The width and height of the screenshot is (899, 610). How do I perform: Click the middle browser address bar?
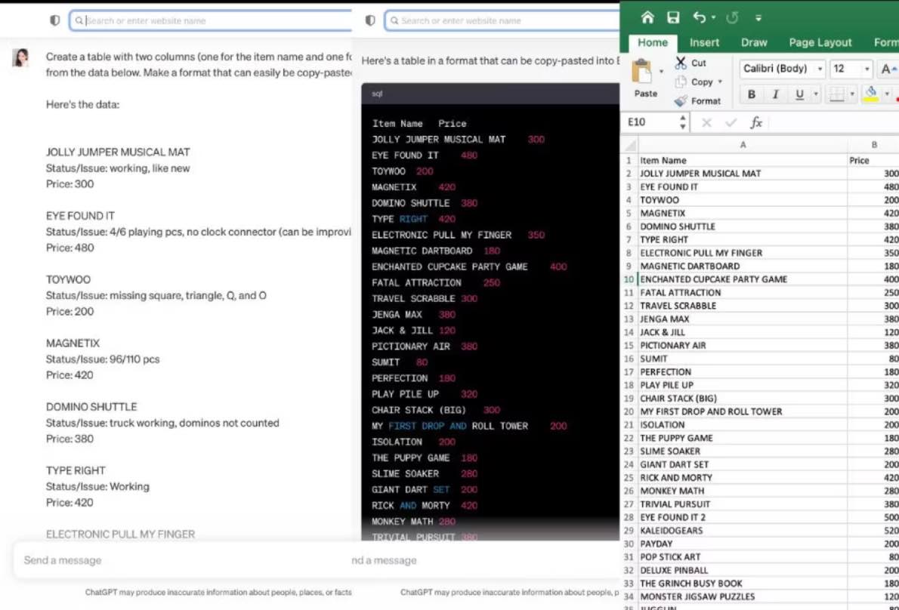[502, 20]
